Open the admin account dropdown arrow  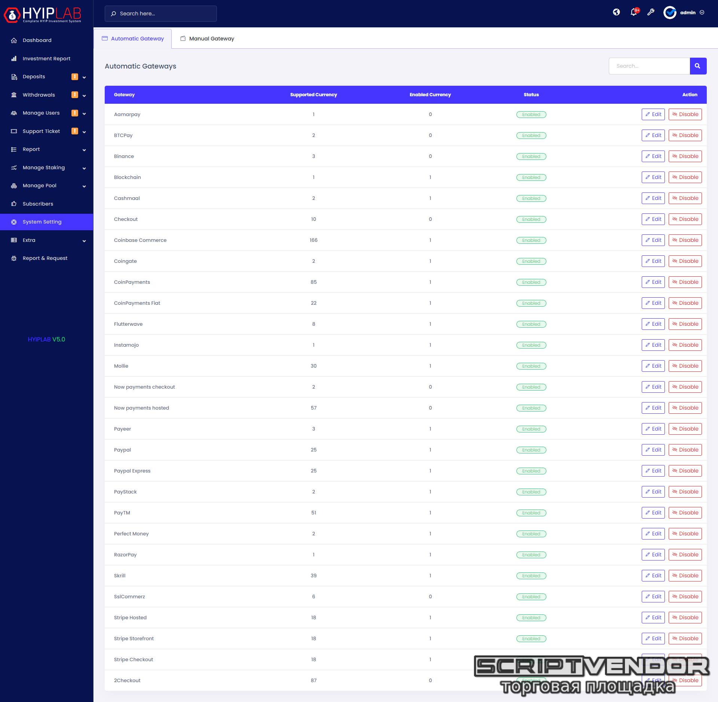[x=702, y=12]
